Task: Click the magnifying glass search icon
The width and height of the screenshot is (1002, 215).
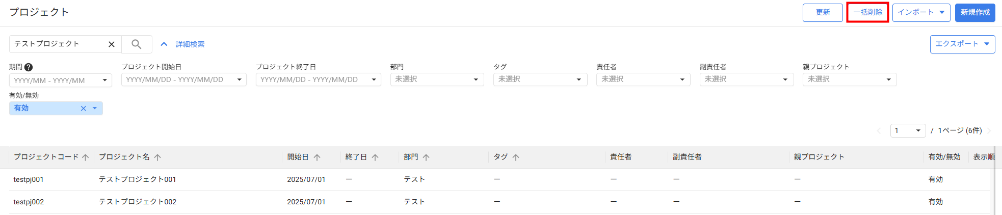Action: point(137,44)
